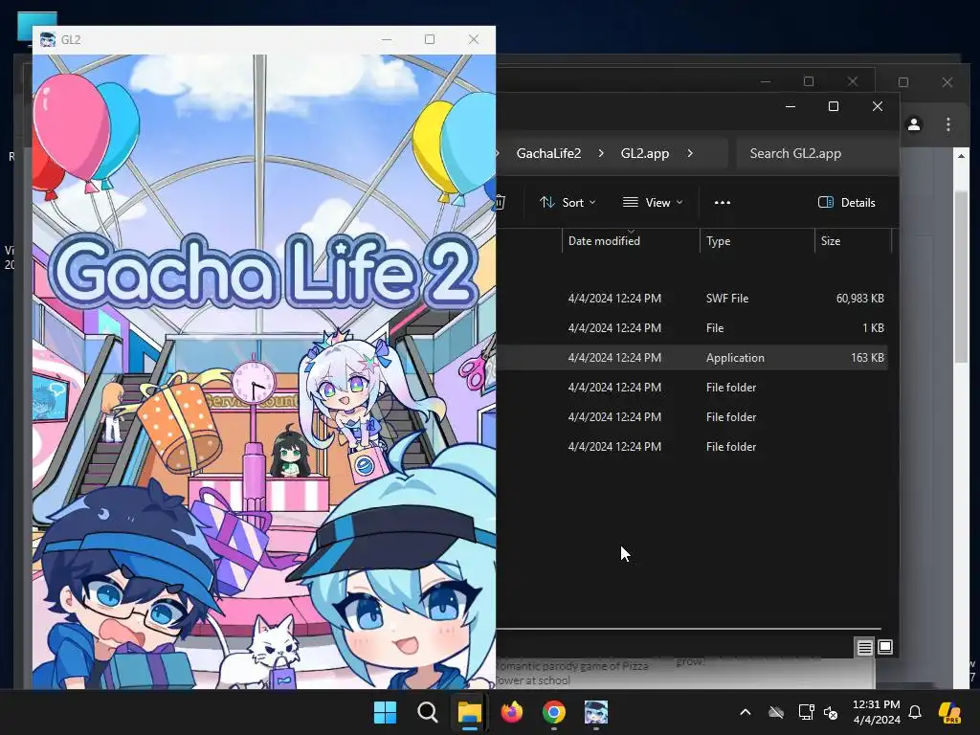Select the row with Type 'File'
980x735 pixels.
[692, 327]
